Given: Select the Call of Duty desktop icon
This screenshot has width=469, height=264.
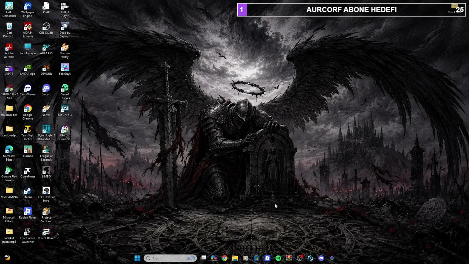Looking at the screenshot, I should [x=65, y=10].
